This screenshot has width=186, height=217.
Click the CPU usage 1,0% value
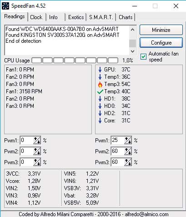(128, 61)
